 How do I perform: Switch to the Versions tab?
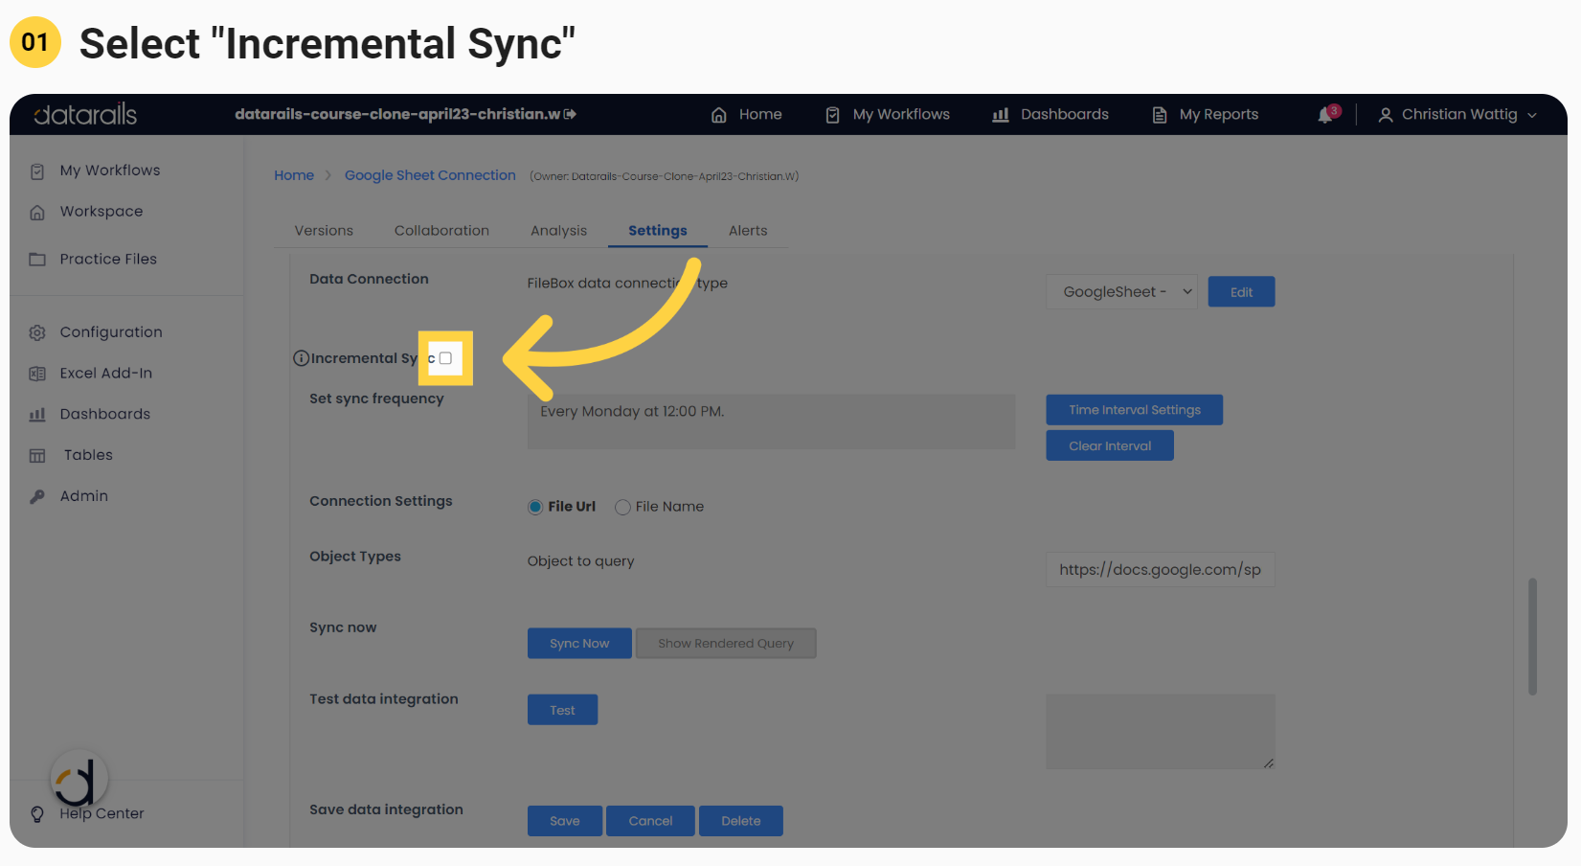324,231
